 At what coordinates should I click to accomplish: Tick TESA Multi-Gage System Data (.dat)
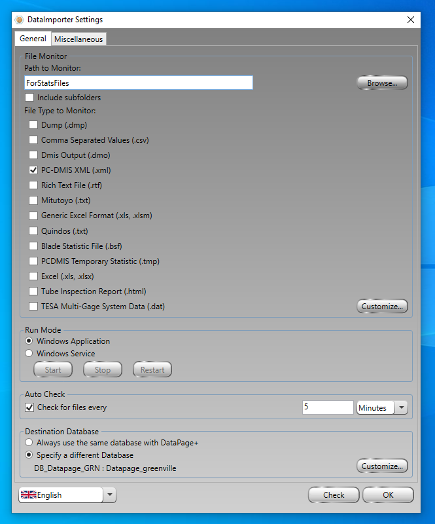(x=33, y=307)
